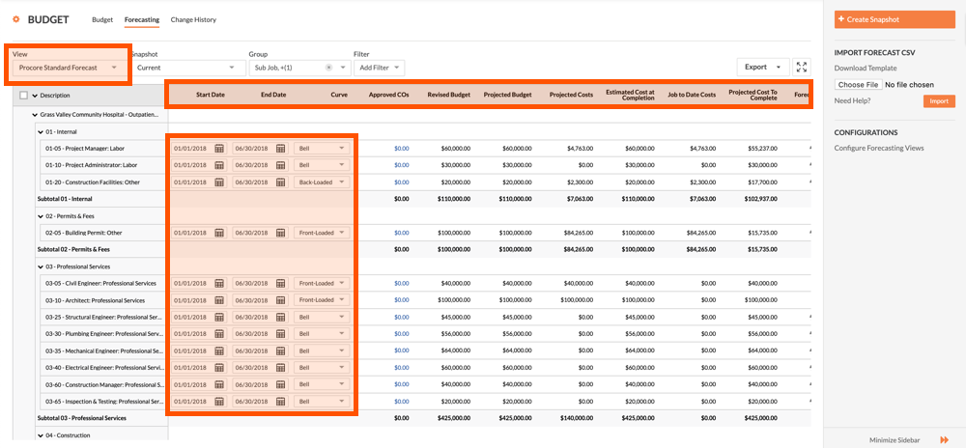
Task: Open fullscreen with the expand arrows icon
Action: tap(802, 67)
